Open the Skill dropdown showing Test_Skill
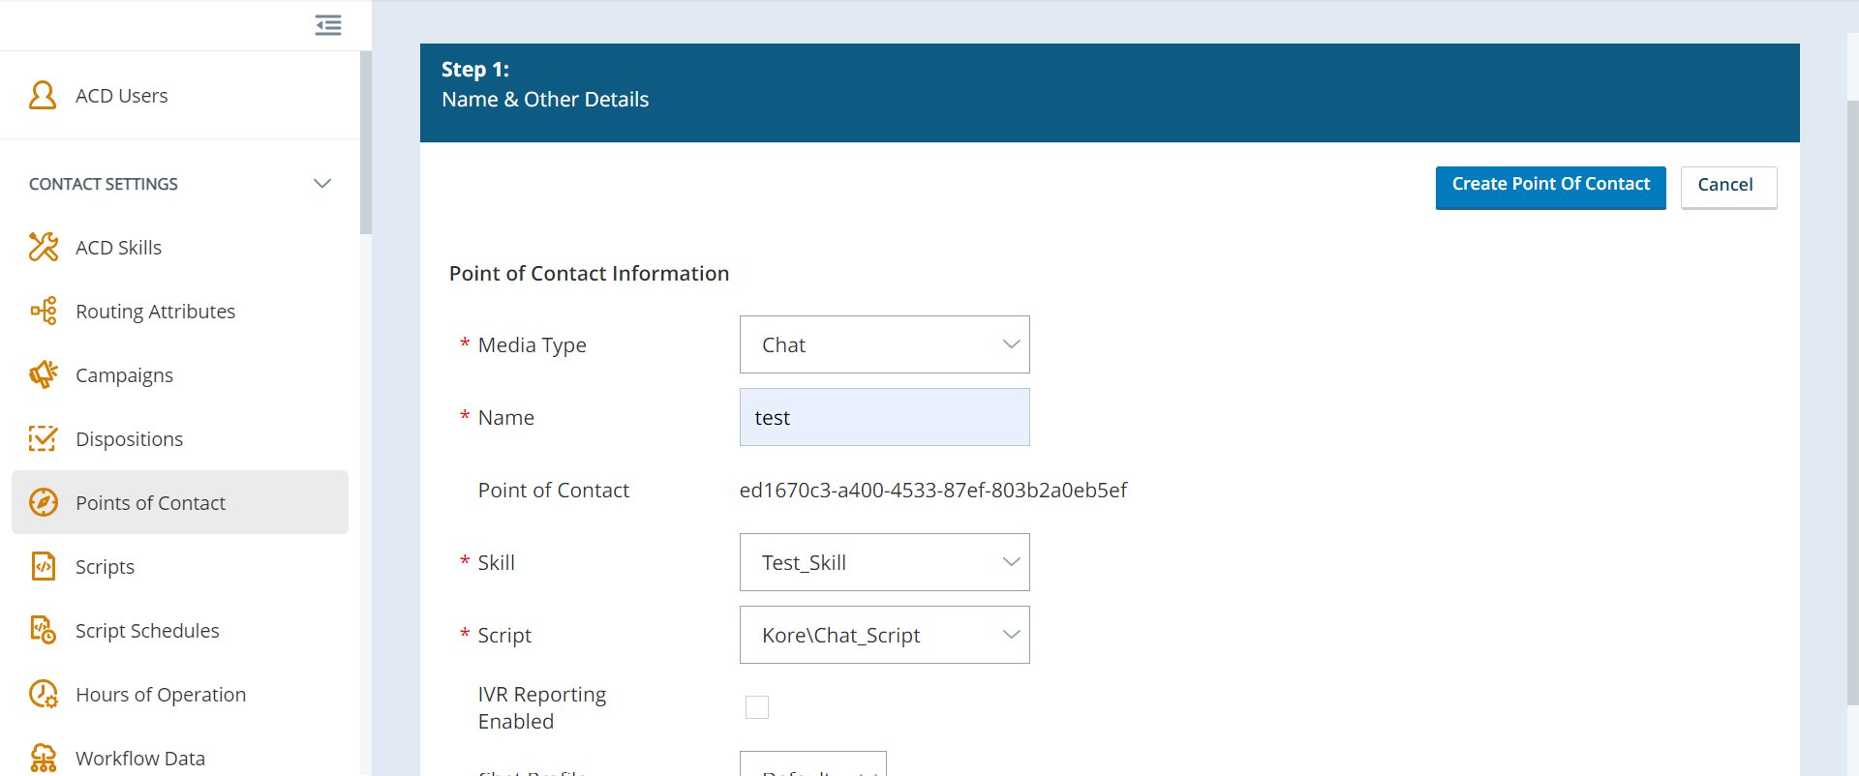 coord(884,562)
